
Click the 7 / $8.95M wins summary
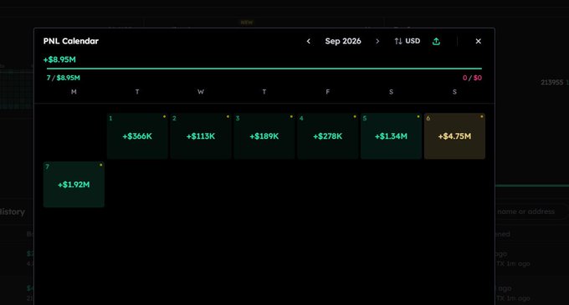coord(63,78)
